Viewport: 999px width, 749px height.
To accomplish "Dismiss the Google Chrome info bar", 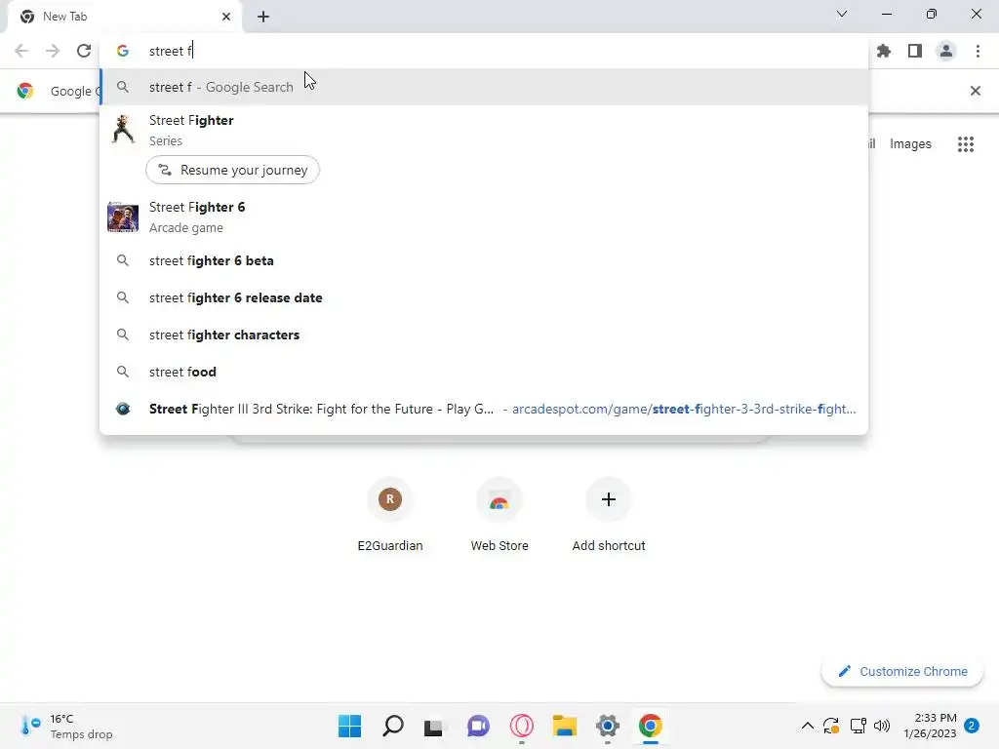I will pyautogui.click(x=976, y=91).
